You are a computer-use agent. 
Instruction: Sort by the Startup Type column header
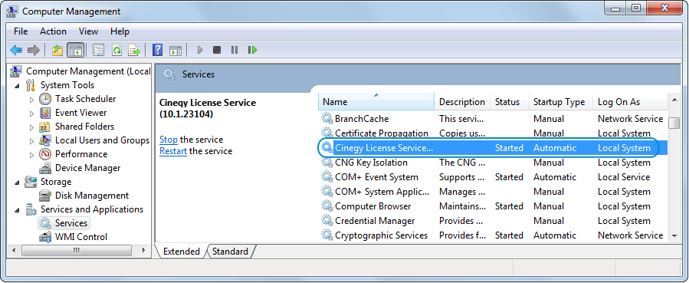(x=561, y=101)
